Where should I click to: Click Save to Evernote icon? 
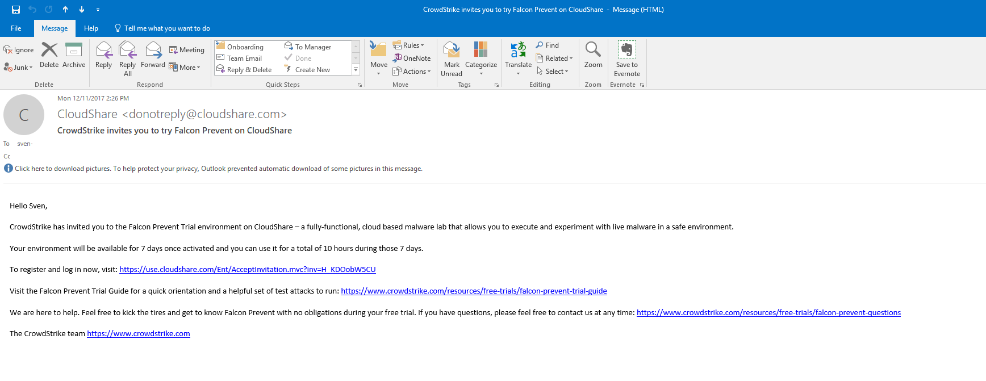point(626,57)
